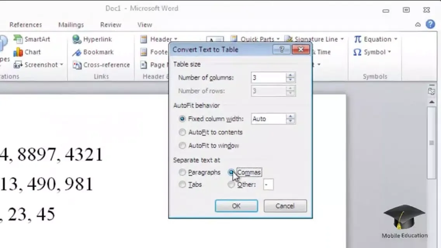This screenshot has width=441, height=248.
Task: Click the Number of columns field
Action: click(268, 78)
